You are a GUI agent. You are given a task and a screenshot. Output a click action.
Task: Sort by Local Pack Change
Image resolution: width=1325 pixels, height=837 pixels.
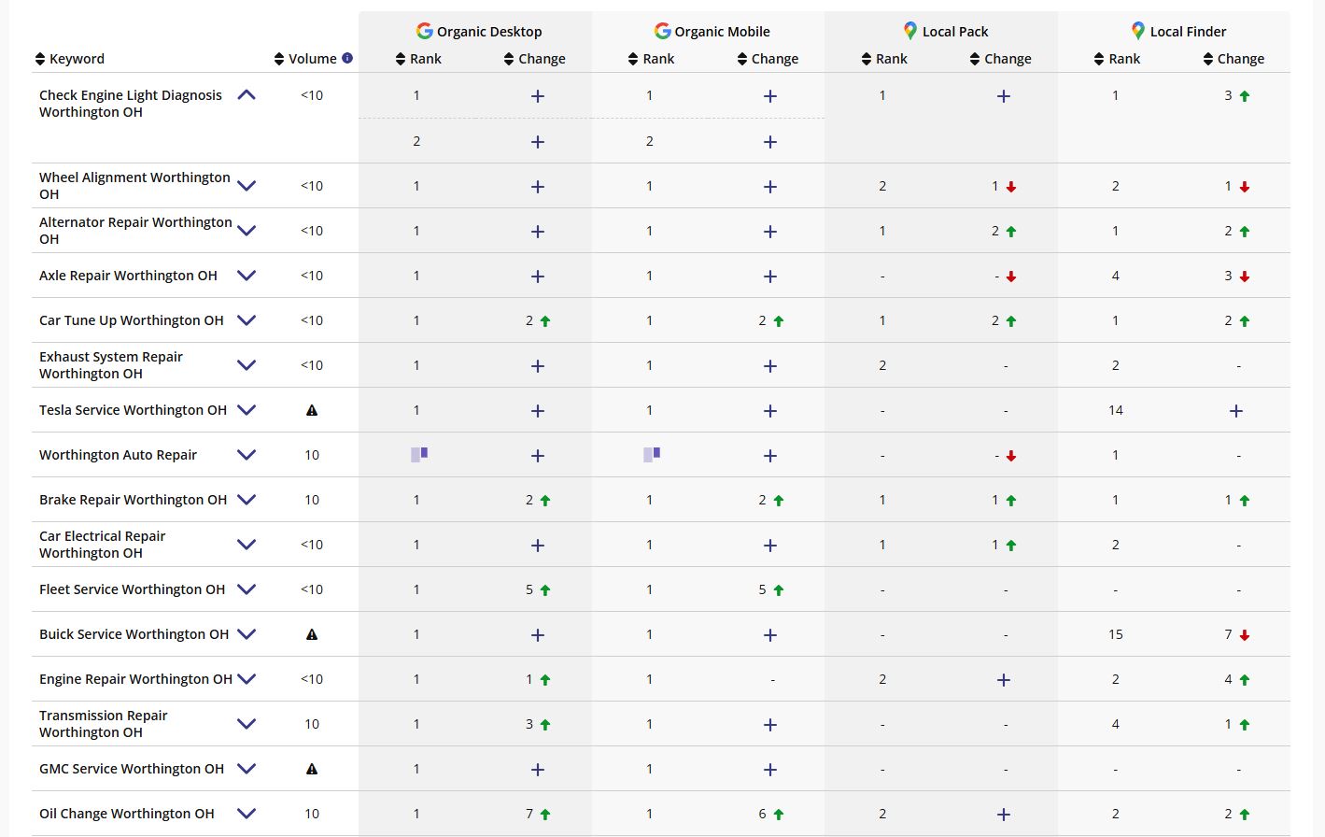(975, 59)
